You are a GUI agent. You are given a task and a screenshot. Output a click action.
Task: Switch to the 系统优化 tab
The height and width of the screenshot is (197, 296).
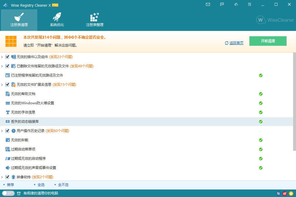(57, 20)
